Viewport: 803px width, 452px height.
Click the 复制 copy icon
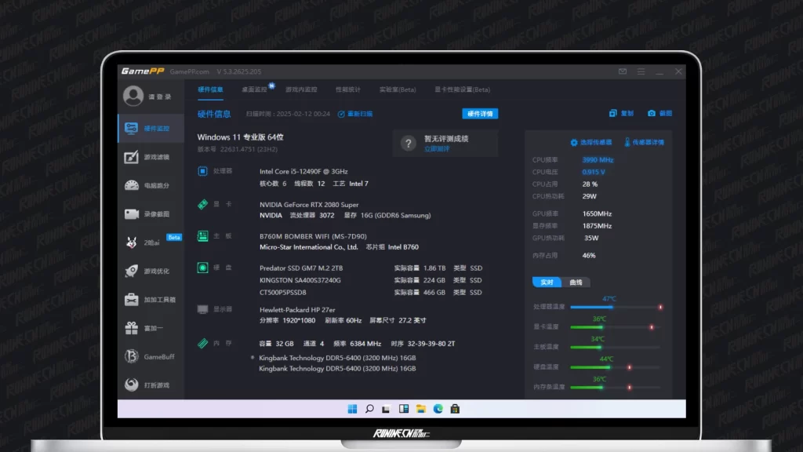pyautogui.click(x=621, y=114)
